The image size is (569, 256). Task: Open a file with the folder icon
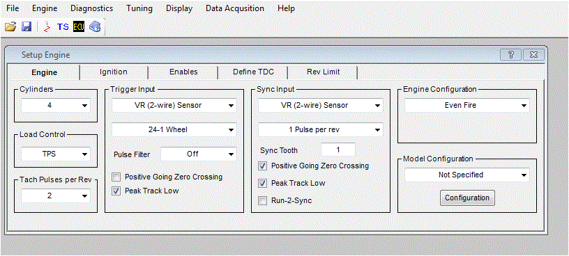(x=11, y=26)
